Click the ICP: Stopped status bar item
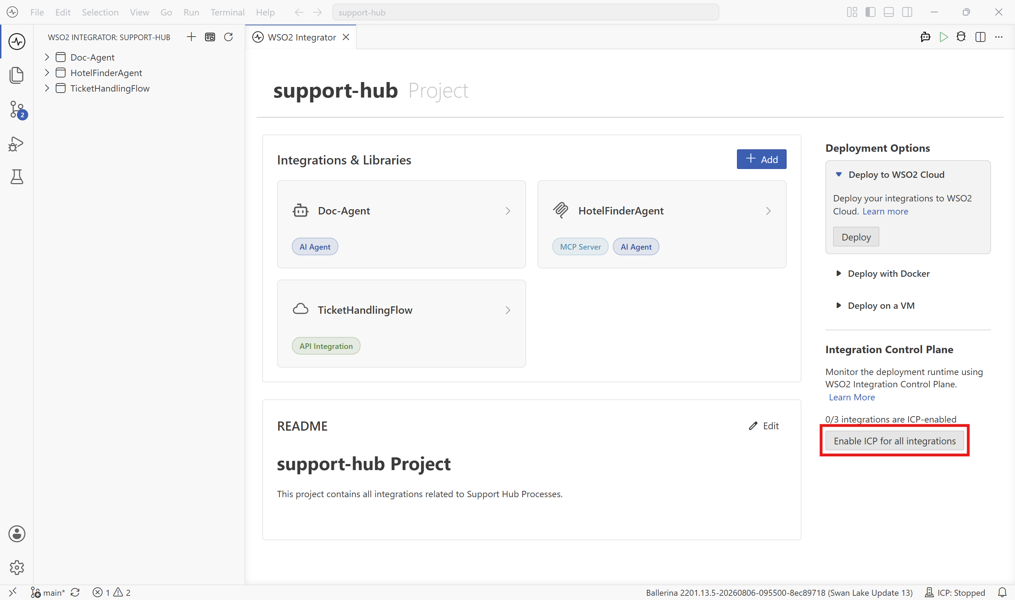1015x600 pixels. point(955,592)
